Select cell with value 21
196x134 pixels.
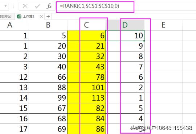point(86,46)
